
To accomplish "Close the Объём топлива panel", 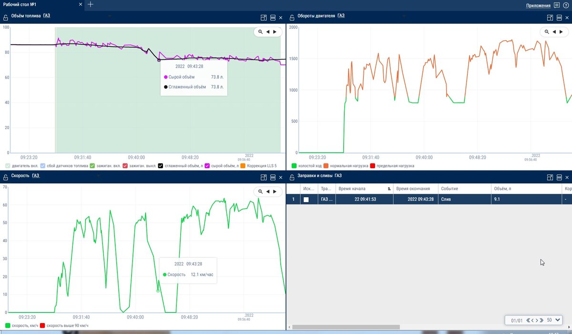I will click(x=281, y=18).
